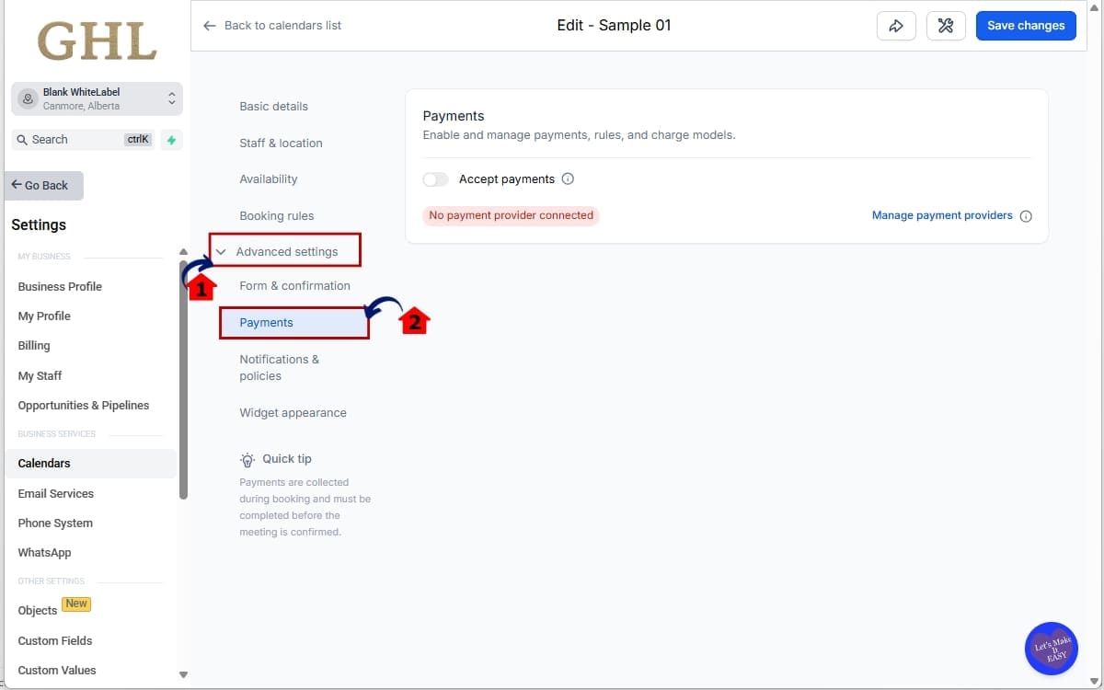This screenshot has width=1104, height=690.
Task: Open the Basic details tab
Action: tap(273, 107)
